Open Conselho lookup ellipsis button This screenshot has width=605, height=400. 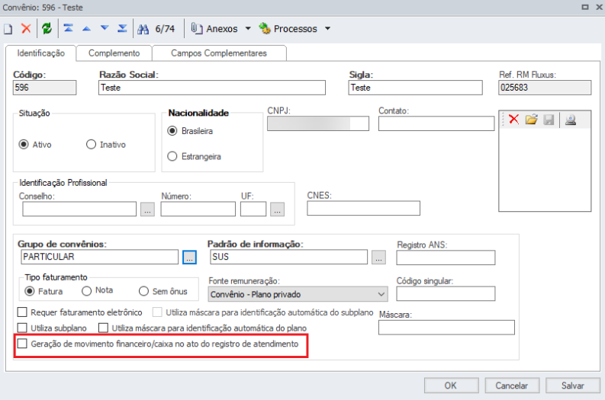coord(147,210)
